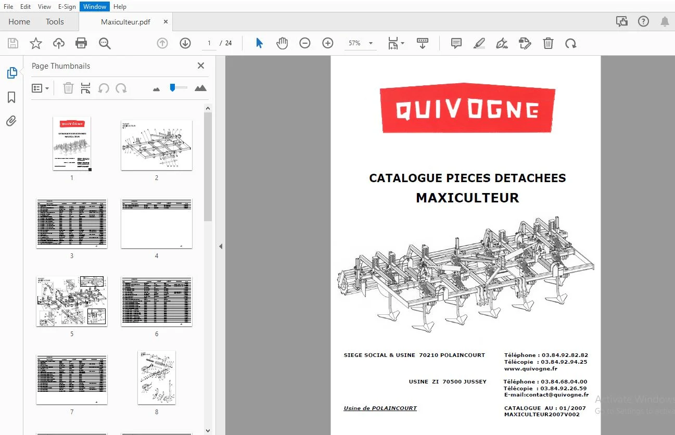Open the thumbnail options dropdown menu
This screenshot has height=435, width=675.
click(41, 88)
